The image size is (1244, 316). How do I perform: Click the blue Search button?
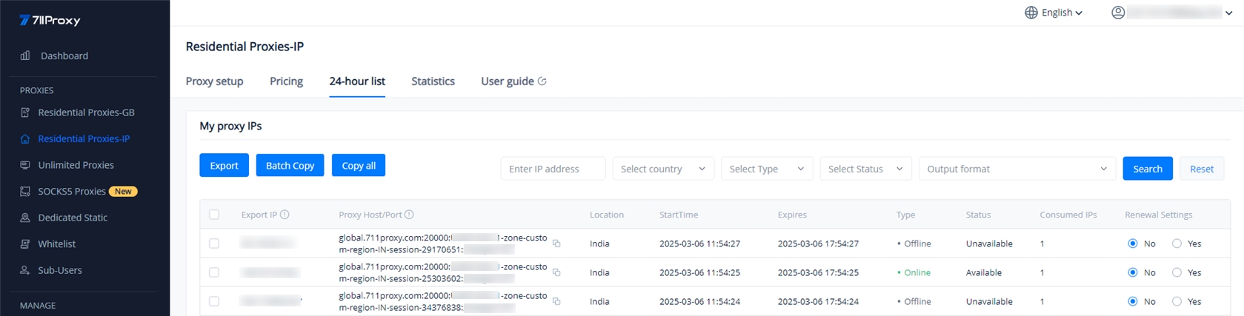click(x=1147, y=169)
